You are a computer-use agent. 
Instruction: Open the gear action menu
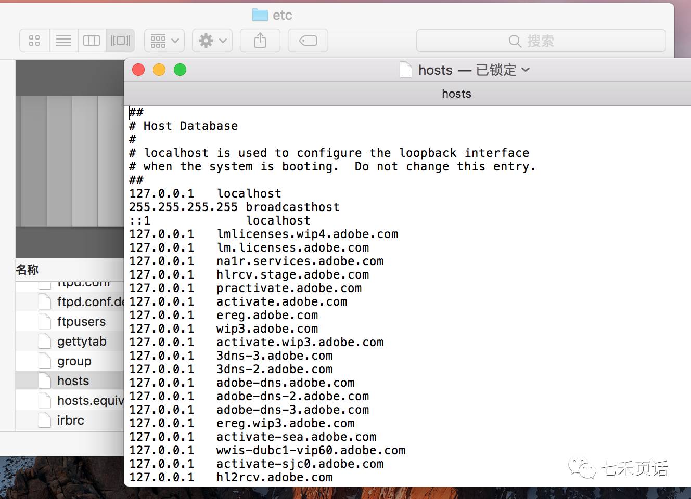click(x=212, y=41)
